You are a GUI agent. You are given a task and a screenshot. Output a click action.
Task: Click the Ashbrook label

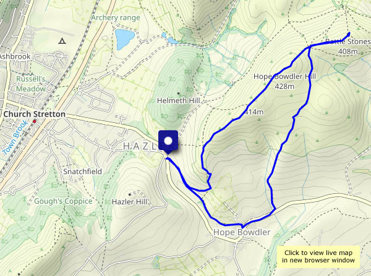pos(15,56)
